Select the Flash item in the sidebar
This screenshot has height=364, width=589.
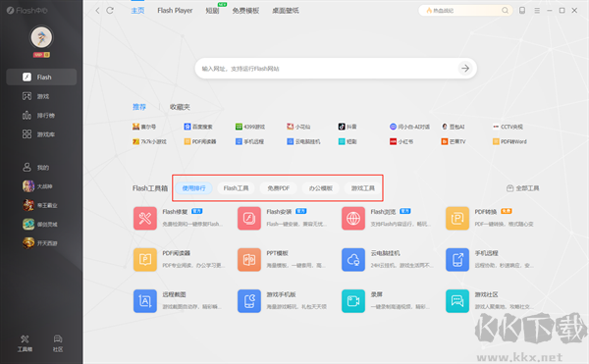(41, 77)
